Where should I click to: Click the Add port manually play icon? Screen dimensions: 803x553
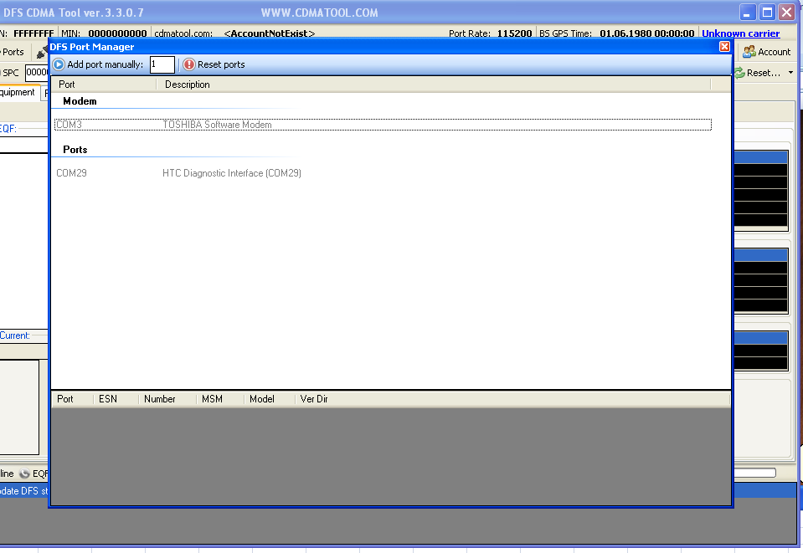[x=59, y=64]
